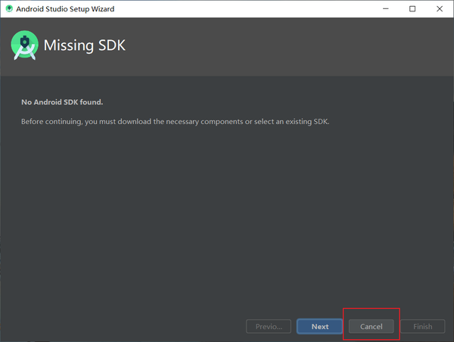Click the empty header banner right of the heading
454x342 pixels.
(288, 45)
